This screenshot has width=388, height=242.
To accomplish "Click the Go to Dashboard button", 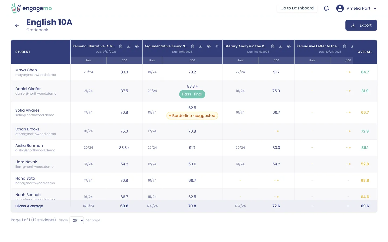I will tap(297, 8).
